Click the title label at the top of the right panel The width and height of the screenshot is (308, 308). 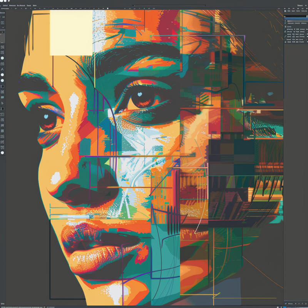tap(300, 6)
